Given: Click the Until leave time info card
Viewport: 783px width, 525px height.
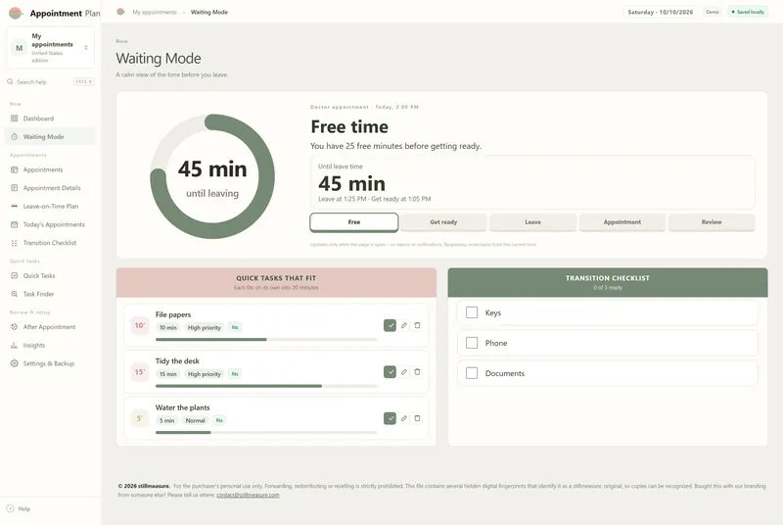Looking at the screenshot, I should 532,182.
